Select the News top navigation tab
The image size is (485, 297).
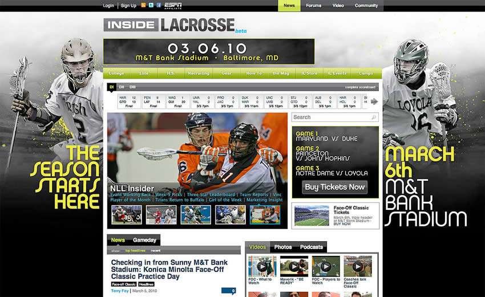point(289,6)
